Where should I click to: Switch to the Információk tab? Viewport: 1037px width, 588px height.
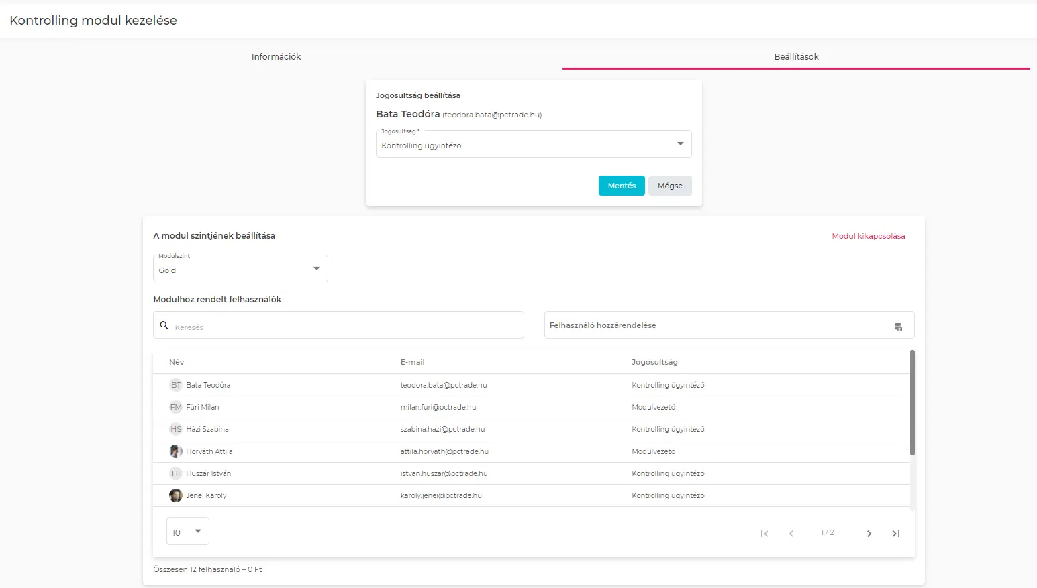[x=276, y=57]
